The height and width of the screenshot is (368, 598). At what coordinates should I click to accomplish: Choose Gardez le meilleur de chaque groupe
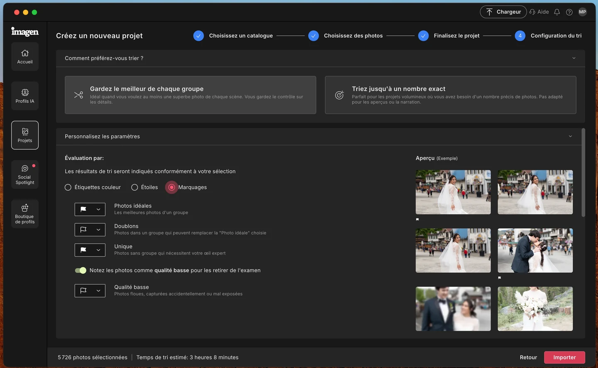[190, 95]
